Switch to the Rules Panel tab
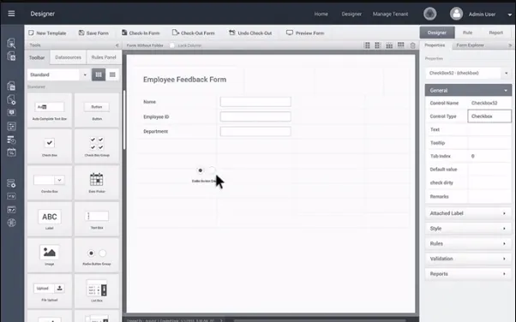This screenshot has width=516, height=322. click(x=104, y=57)
